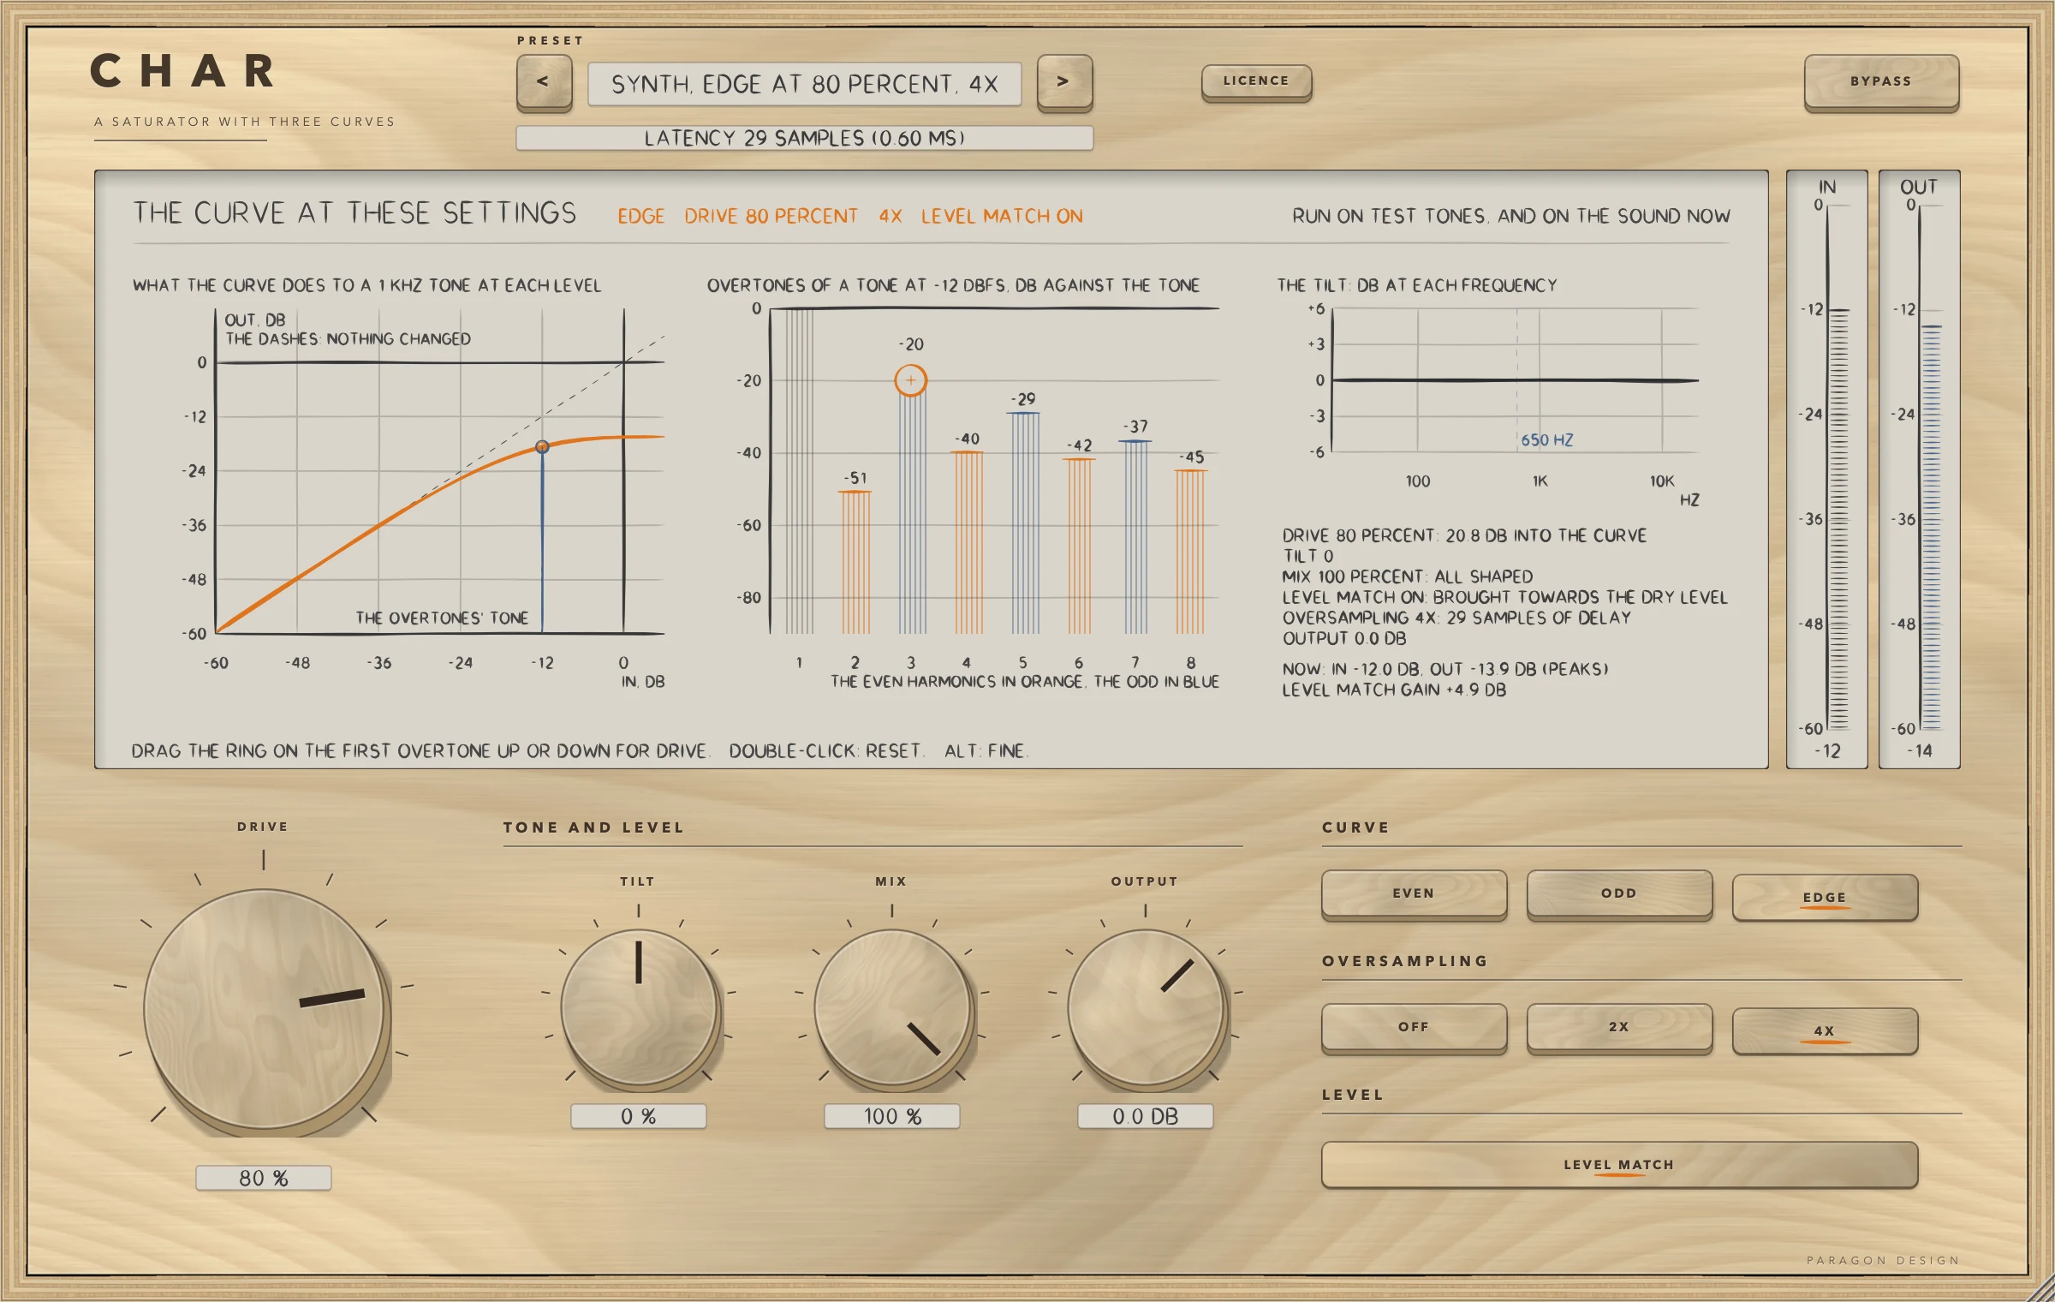Select the Odd curve
Screen dimensions: 2055x1302
tap(1619, 894)
